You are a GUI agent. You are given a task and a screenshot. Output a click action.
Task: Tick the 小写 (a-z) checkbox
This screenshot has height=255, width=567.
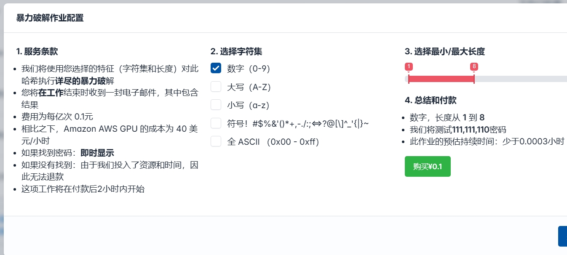(216, 105)
